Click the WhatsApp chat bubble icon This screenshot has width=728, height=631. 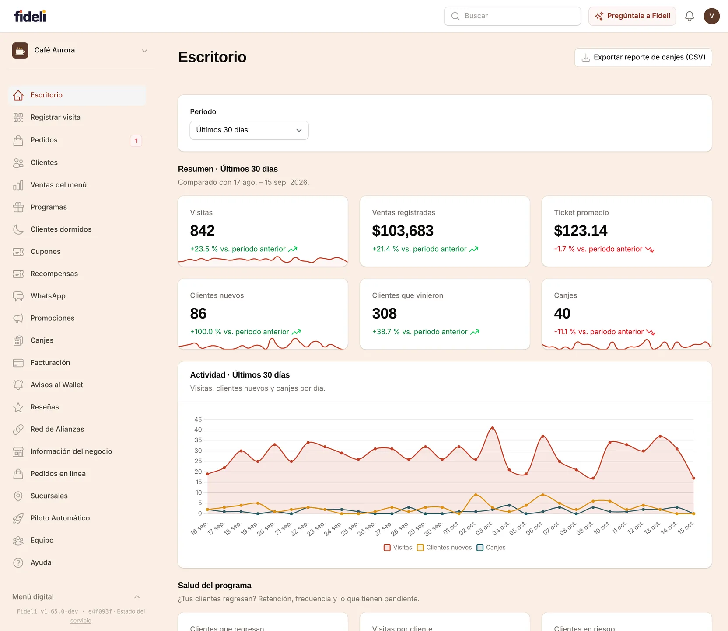tap(18, 296)
